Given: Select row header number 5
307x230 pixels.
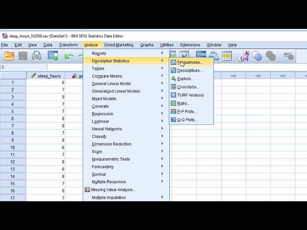Looking at the screenshot, I should (13, 112).
